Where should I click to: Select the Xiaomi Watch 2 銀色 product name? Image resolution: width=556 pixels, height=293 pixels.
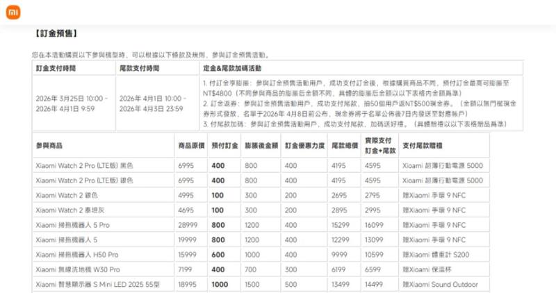67,196
